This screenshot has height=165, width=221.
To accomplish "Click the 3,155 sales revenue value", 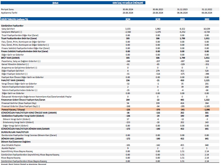I will coord(127,29).
